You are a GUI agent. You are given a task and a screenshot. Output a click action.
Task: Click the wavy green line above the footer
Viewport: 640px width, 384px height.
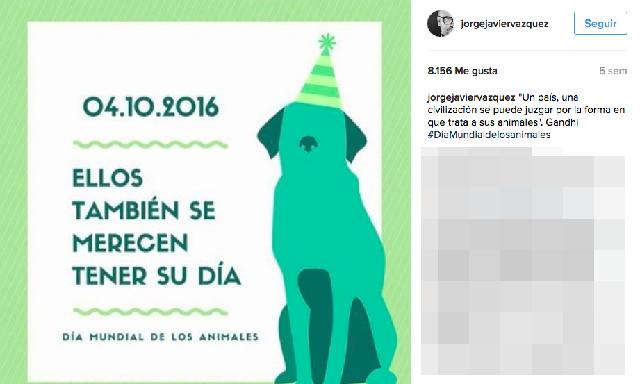150,312
